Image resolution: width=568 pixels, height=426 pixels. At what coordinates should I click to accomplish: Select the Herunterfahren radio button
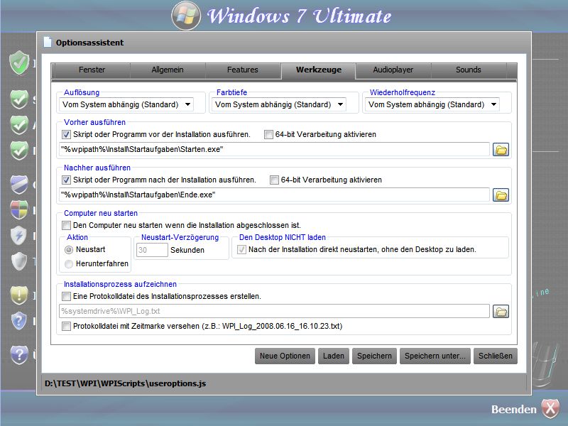coord(69,263)
